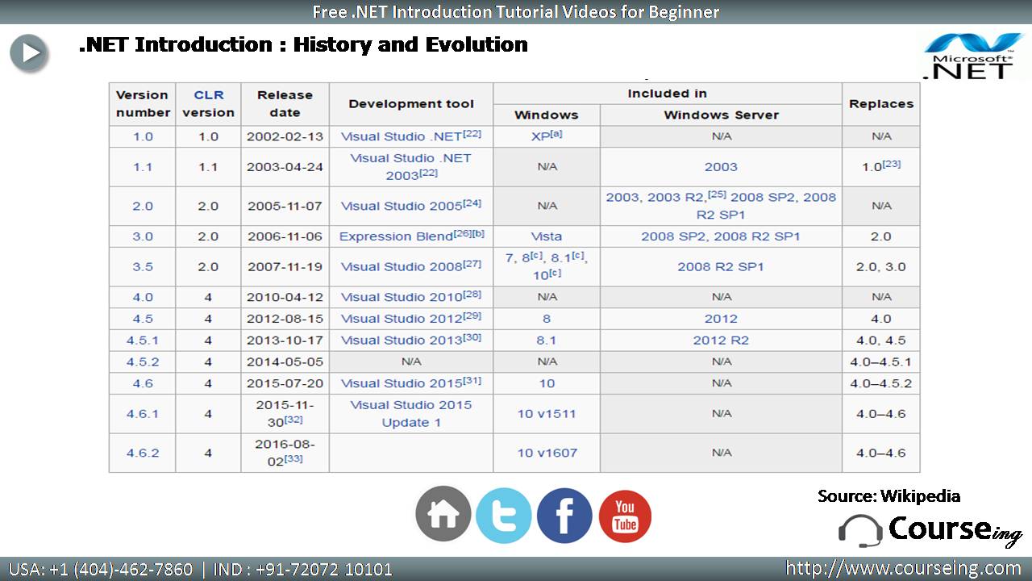The image size is (1032, 581).
Task: Open the Visual Studio 2008 link
Action: (x=402, y=266)
